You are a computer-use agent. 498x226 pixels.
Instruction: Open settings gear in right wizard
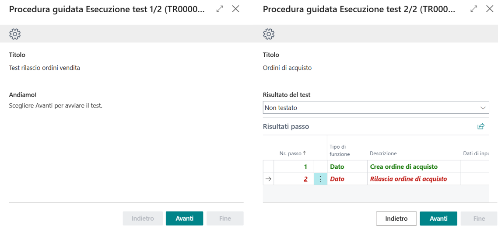pos(269,34)
